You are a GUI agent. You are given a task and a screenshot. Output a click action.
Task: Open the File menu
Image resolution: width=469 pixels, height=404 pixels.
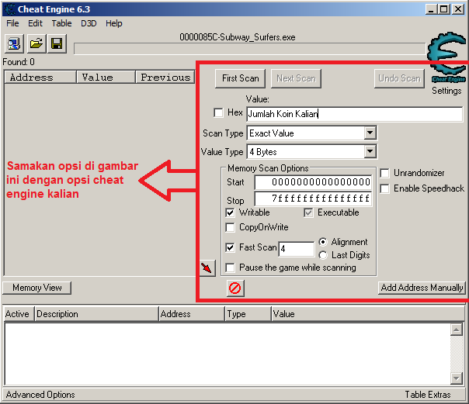pyautogui.click(x=12, y=23)
